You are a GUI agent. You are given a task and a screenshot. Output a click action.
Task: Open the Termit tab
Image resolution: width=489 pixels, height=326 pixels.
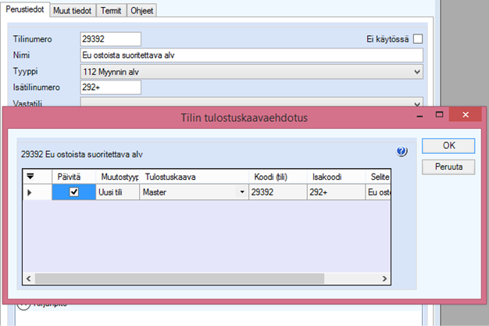111,11
